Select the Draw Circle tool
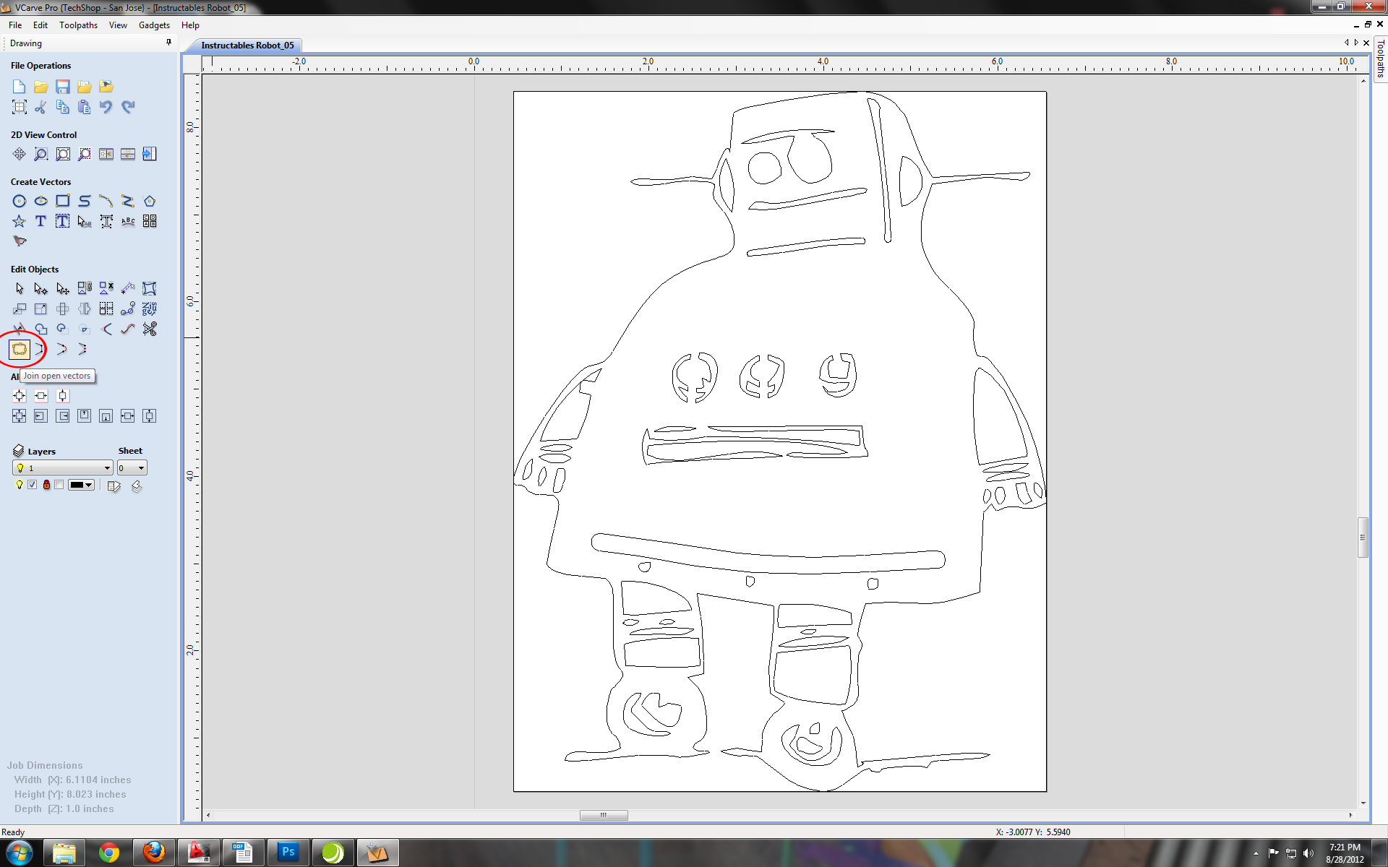 click(x=20, y=202)
